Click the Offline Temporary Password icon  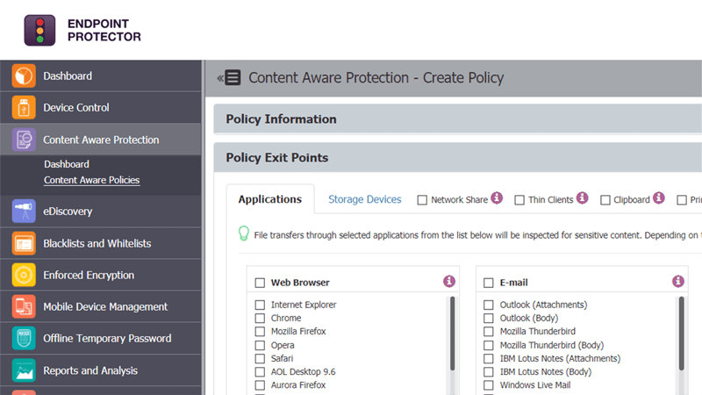[x=24, y=339]
